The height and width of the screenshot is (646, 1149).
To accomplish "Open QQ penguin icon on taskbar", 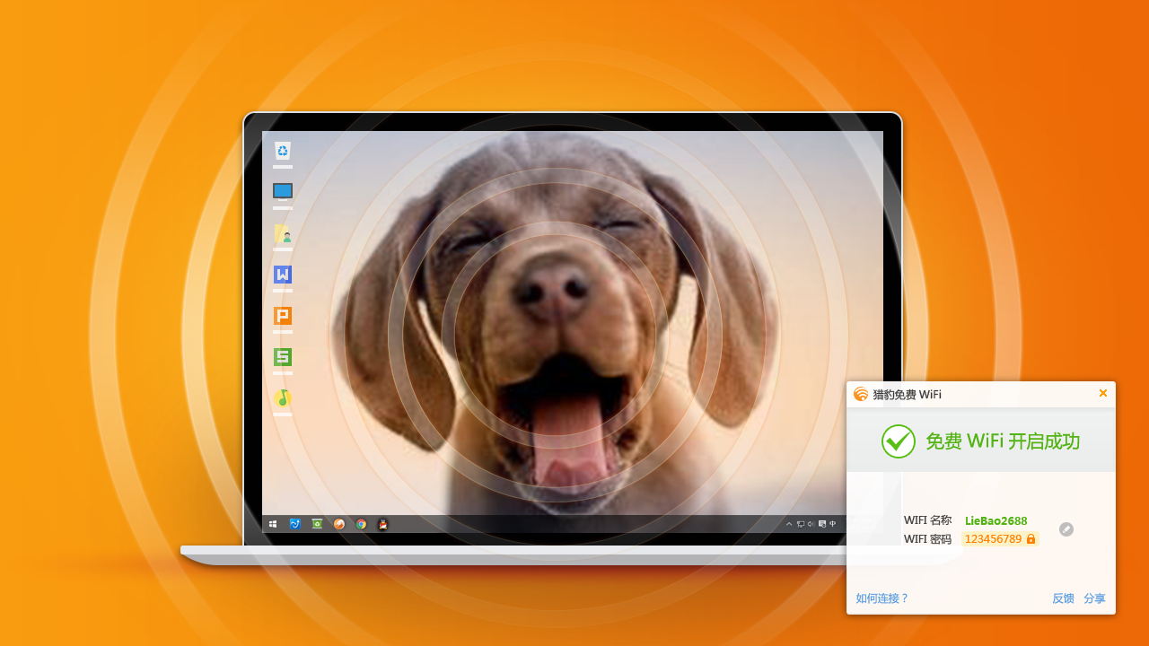I will [x=383, y=524].
